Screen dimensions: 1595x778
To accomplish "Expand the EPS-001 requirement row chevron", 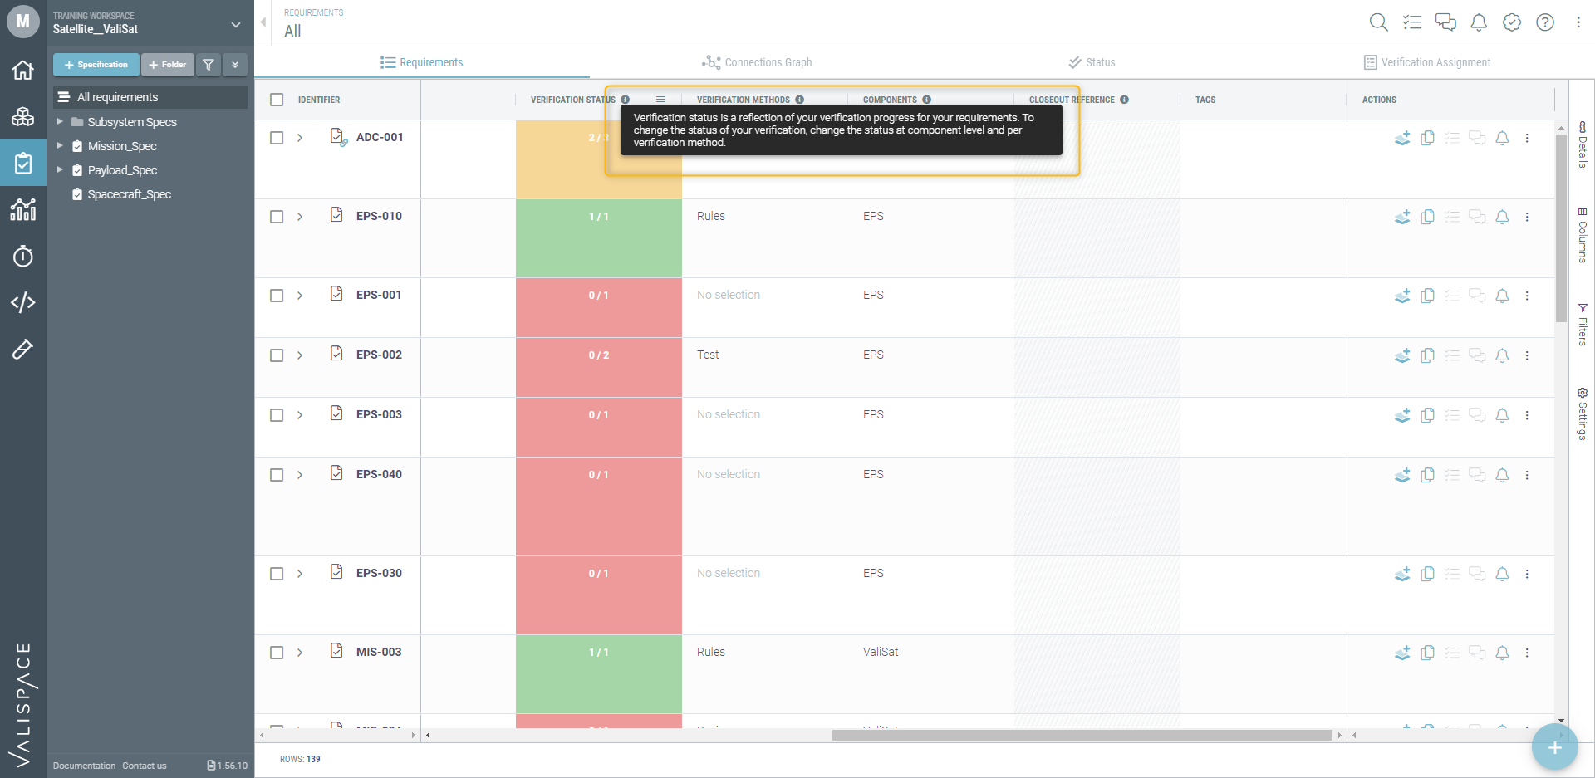I will click(x=300, y=296).
